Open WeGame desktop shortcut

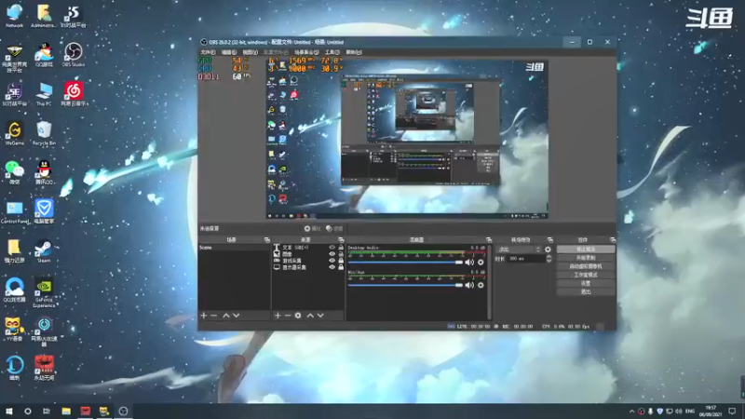pyautogui.click(x=14, y=133)
